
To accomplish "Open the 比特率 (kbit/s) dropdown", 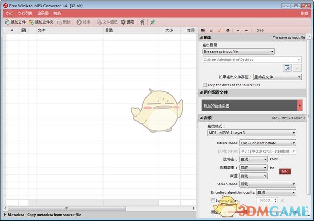I will [253, 159].
